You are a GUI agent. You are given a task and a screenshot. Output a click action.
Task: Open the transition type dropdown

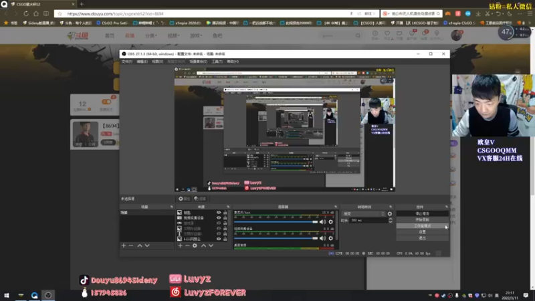pos(363,213)
